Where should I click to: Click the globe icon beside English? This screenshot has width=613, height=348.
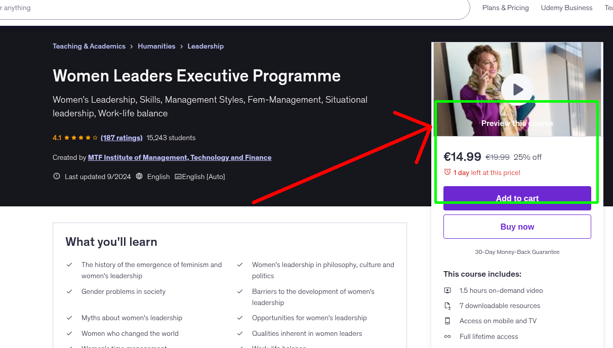[139, 177]
